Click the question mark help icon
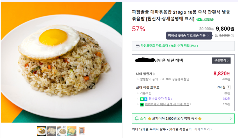Viewport: 238px width, 138px height. click(228, 88)
